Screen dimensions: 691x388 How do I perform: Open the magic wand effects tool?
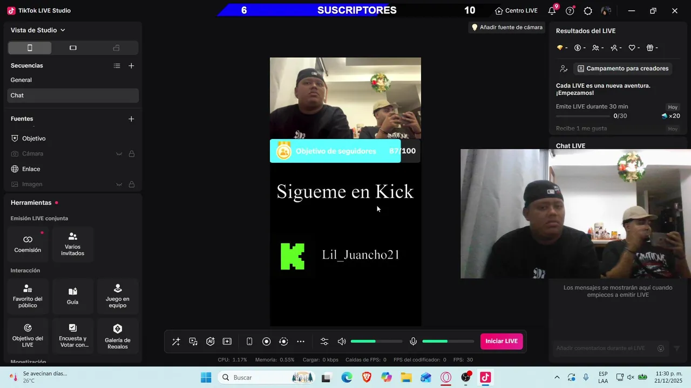point(176,342)
